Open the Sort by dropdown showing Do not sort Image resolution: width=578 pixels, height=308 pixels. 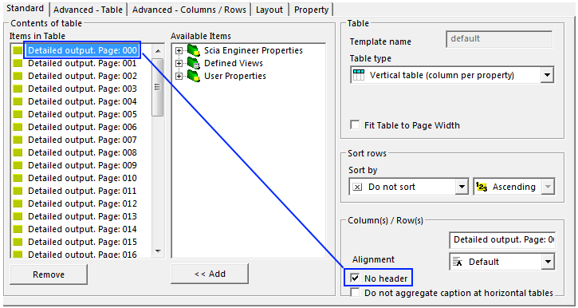pos(462,187)
